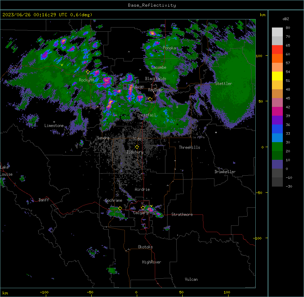Click the HighRiver label

(152, 262)
